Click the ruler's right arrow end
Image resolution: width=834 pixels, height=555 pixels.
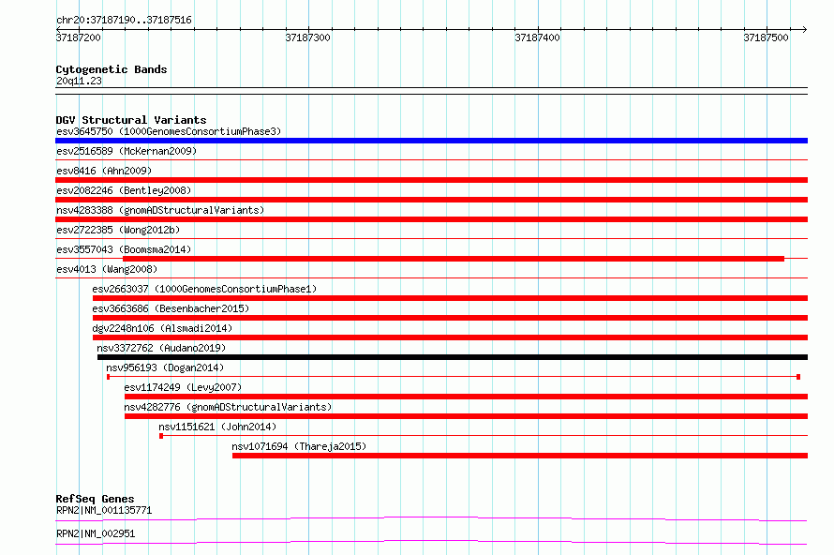click(805, 30)
